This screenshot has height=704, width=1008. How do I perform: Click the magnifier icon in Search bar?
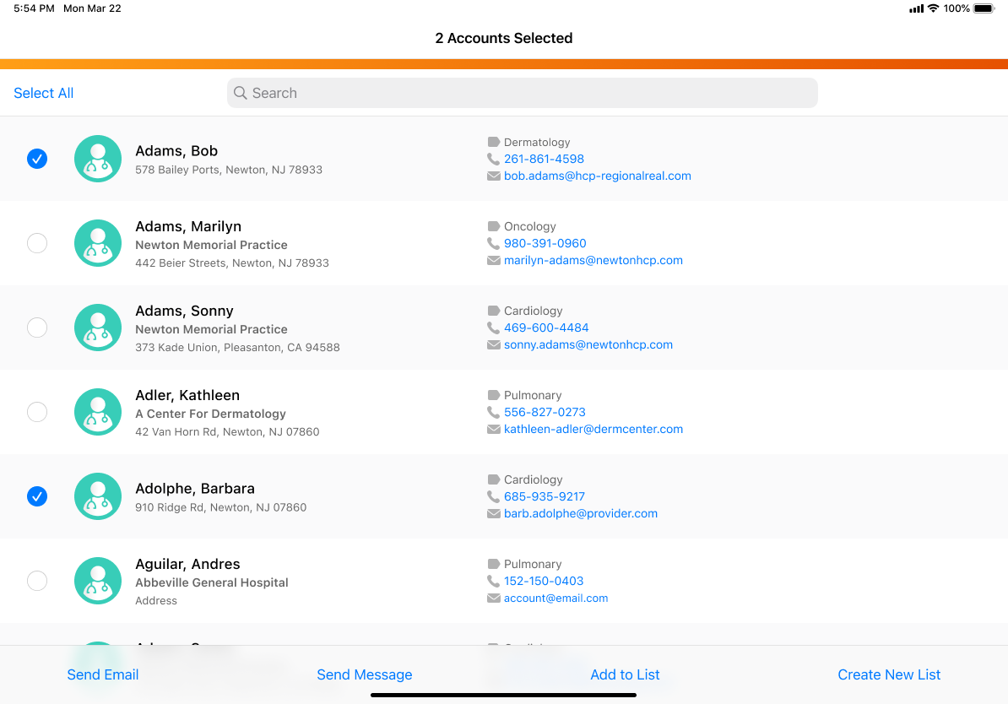click(241, 93)
